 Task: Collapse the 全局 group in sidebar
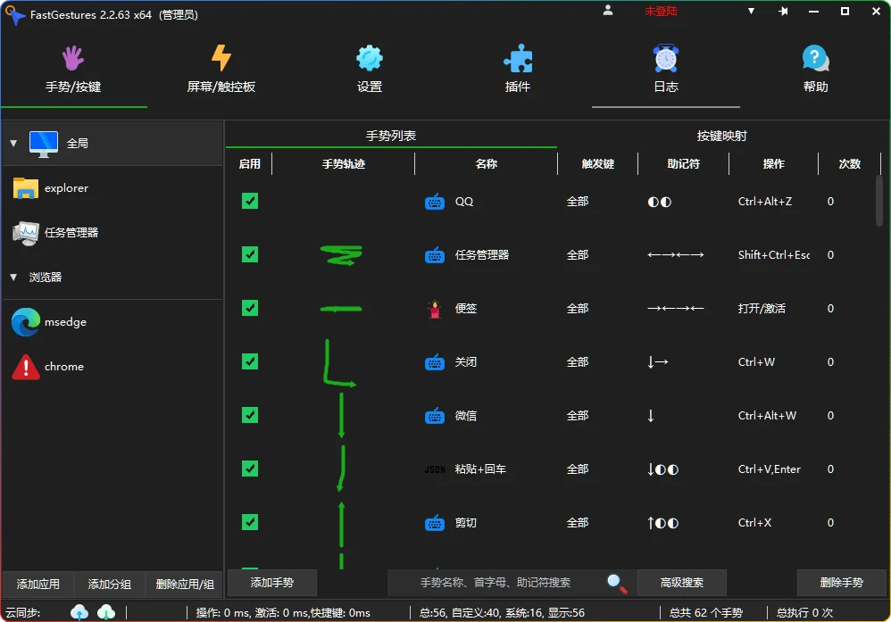tap(13, 143)
